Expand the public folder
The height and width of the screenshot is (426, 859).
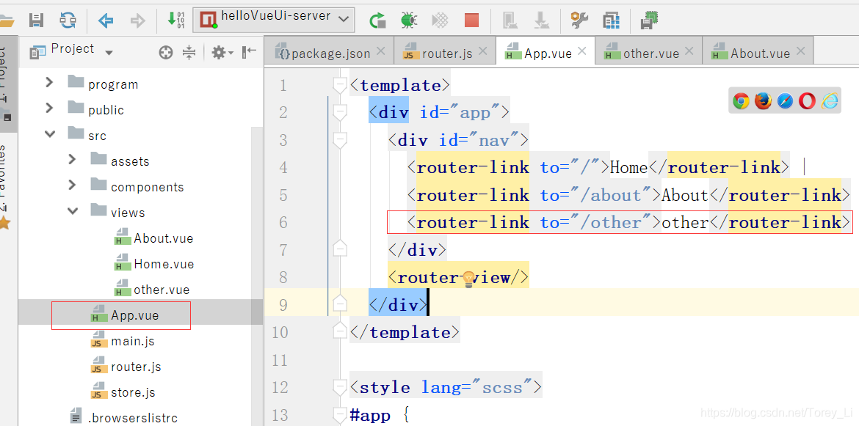pyautogui.click(x=49, y=109)
